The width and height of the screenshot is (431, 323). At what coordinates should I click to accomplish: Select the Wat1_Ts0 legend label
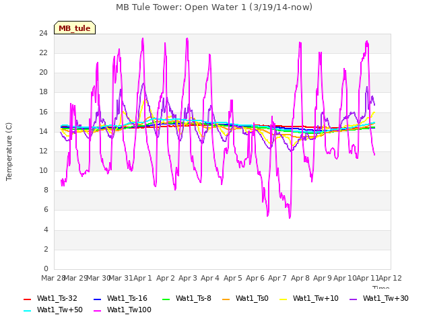pyautogui.click(x=252, y=299)
